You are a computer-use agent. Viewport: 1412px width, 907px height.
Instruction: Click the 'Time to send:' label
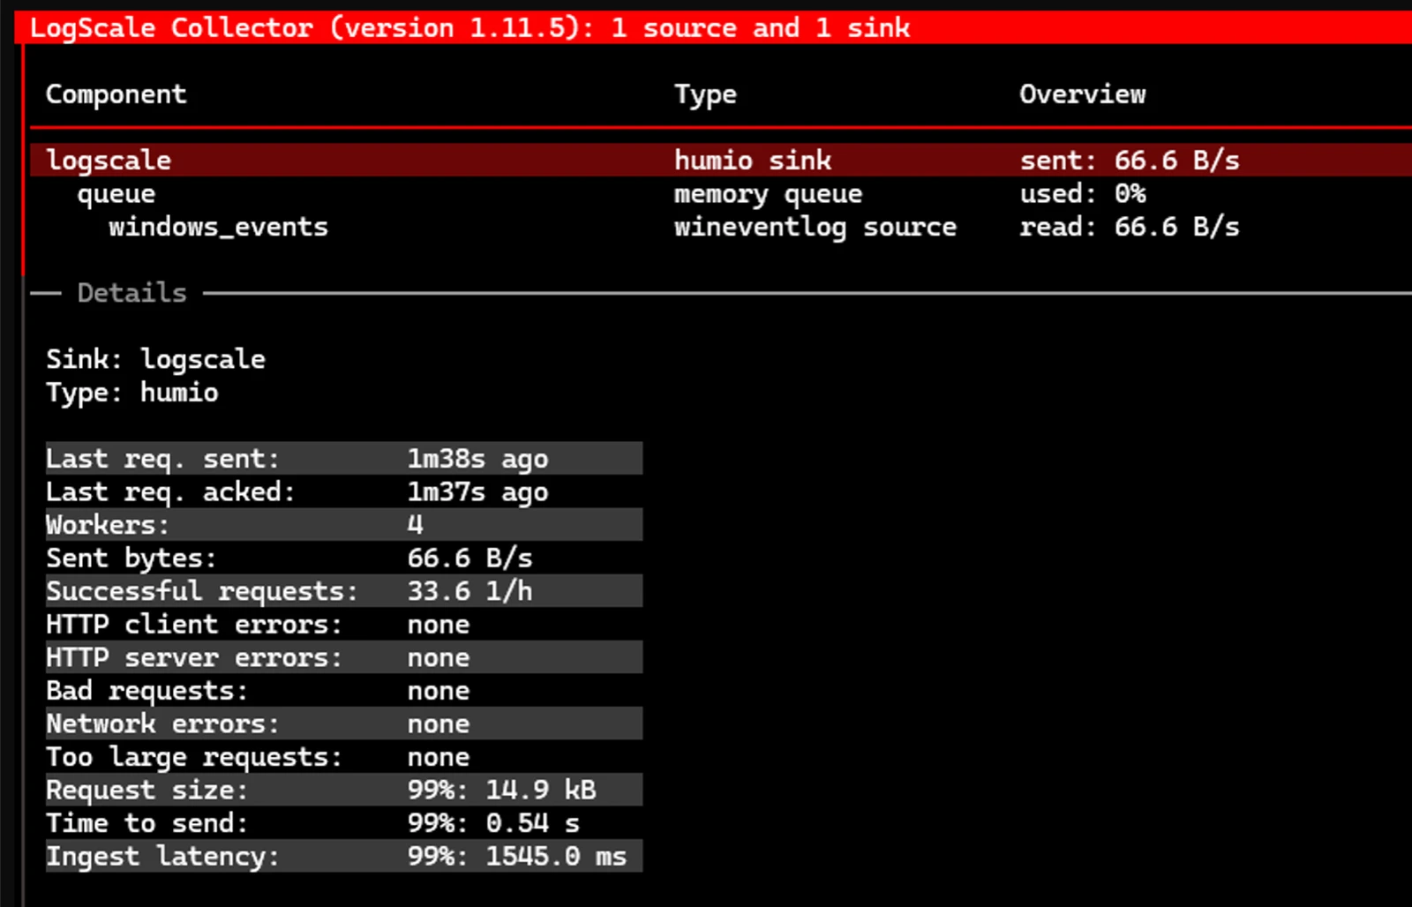click(146, 823)
